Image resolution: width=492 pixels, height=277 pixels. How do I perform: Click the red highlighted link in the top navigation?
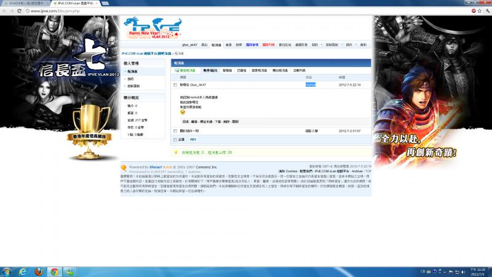pyautogui.click(x=269, y=45)
